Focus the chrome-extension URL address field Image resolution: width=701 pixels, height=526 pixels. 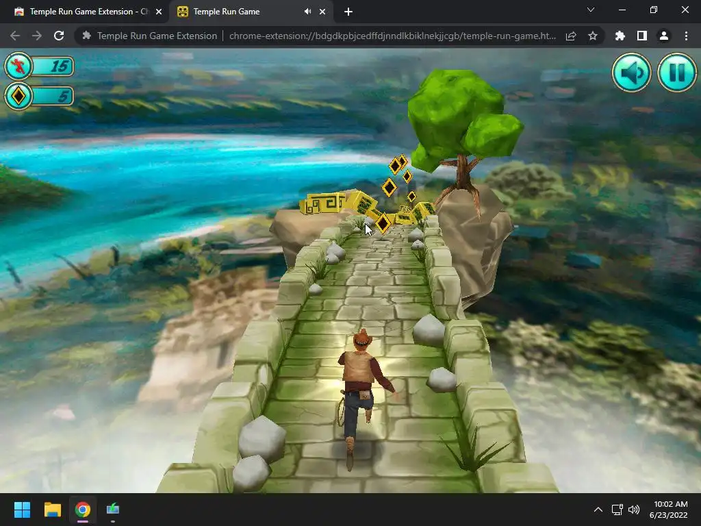tap(392, 36)
